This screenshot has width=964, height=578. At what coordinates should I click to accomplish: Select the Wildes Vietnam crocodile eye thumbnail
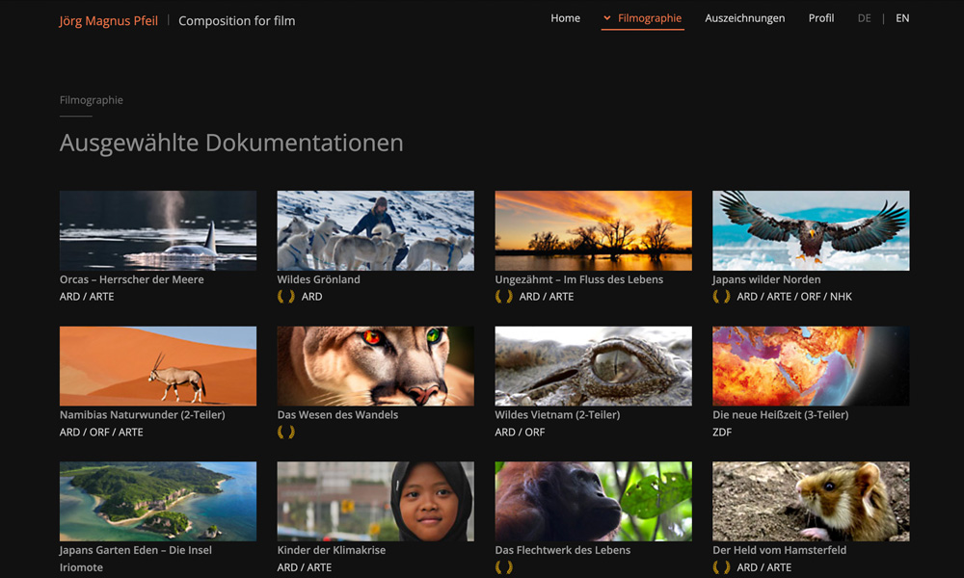593,366
